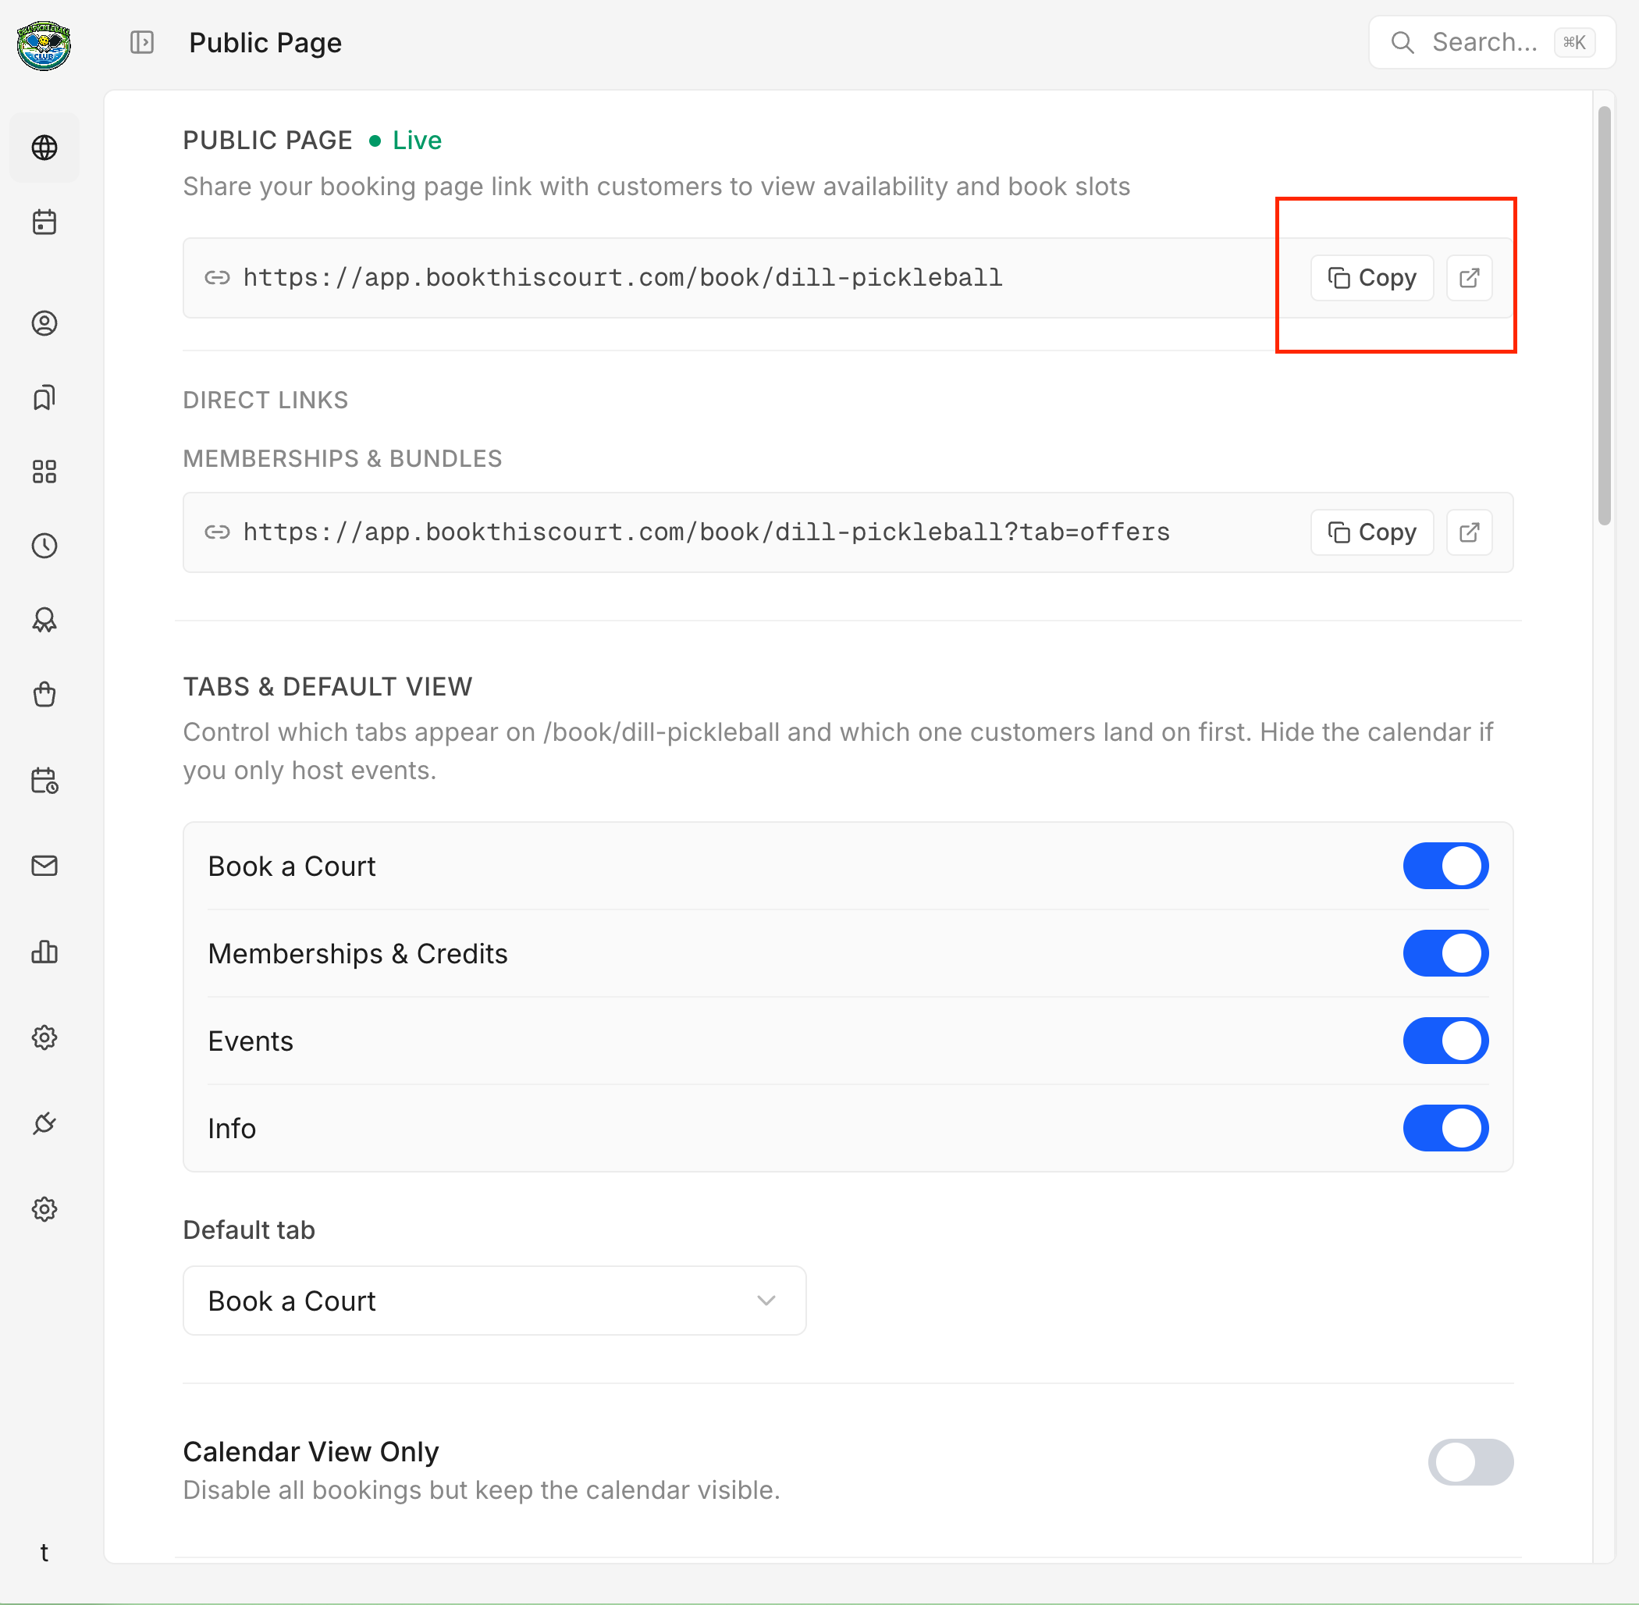Click the DIRECT LINKS heading
Viewport: 1639px width, 1605px height.
pos(265,400)
